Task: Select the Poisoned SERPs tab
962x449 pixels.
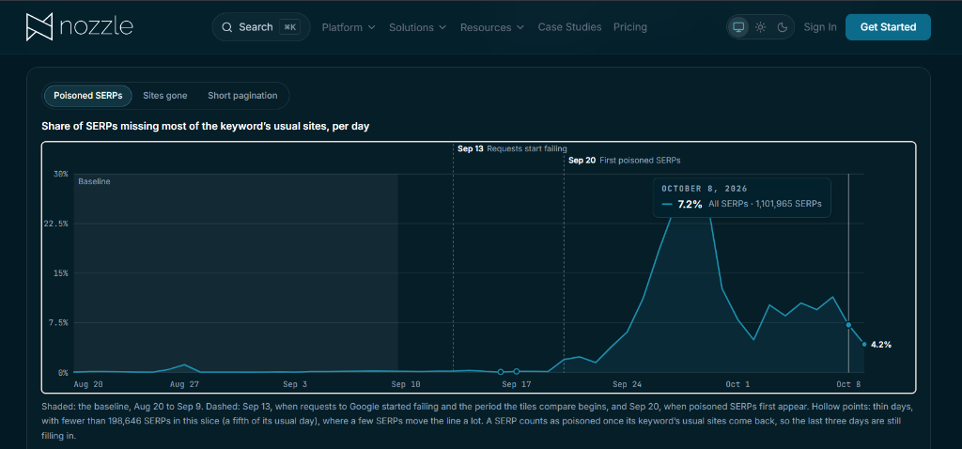Action: point(87,96)
